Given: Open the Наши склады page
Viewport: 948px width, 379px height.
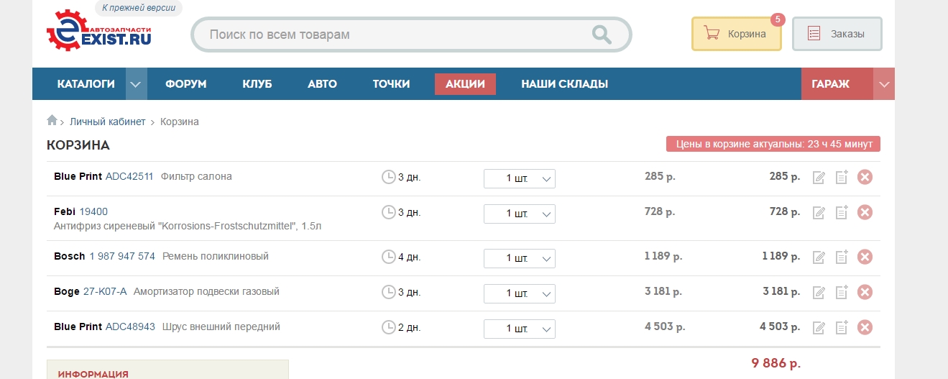Looking at the screenshot, I should tap(564, 84).
